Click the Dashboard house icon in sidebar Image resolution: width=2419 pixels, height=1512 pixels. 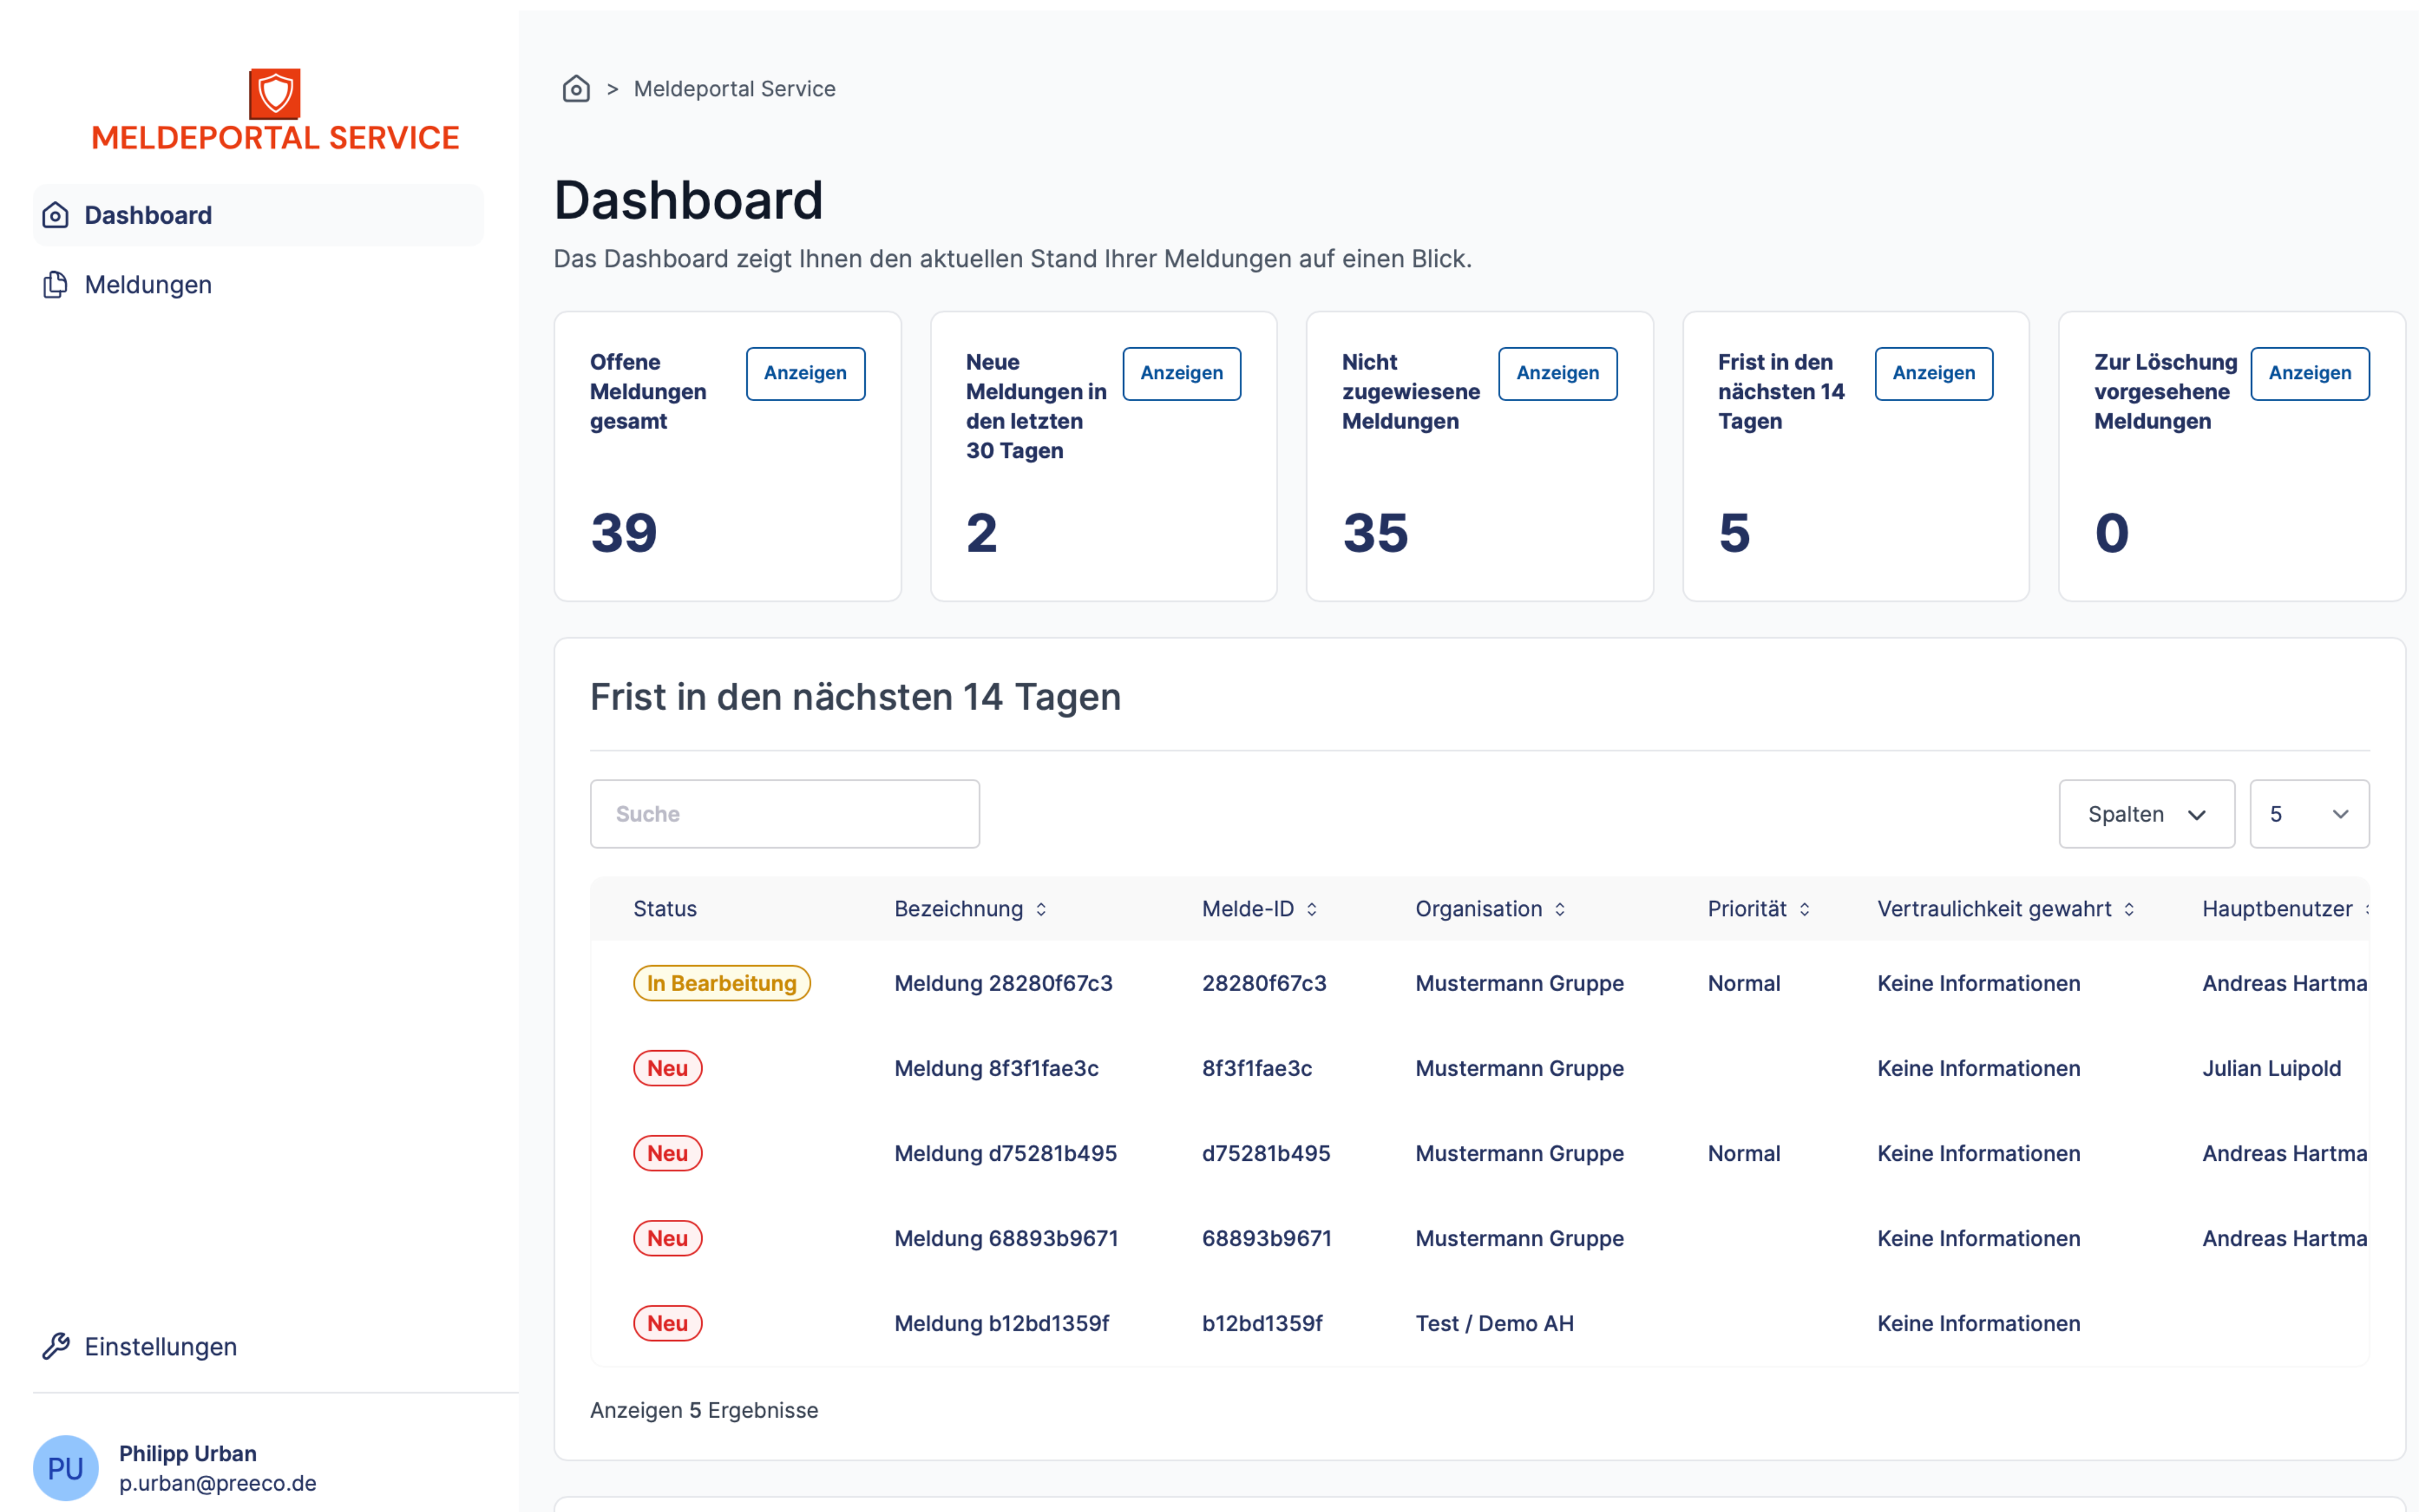tap(56, 215)
